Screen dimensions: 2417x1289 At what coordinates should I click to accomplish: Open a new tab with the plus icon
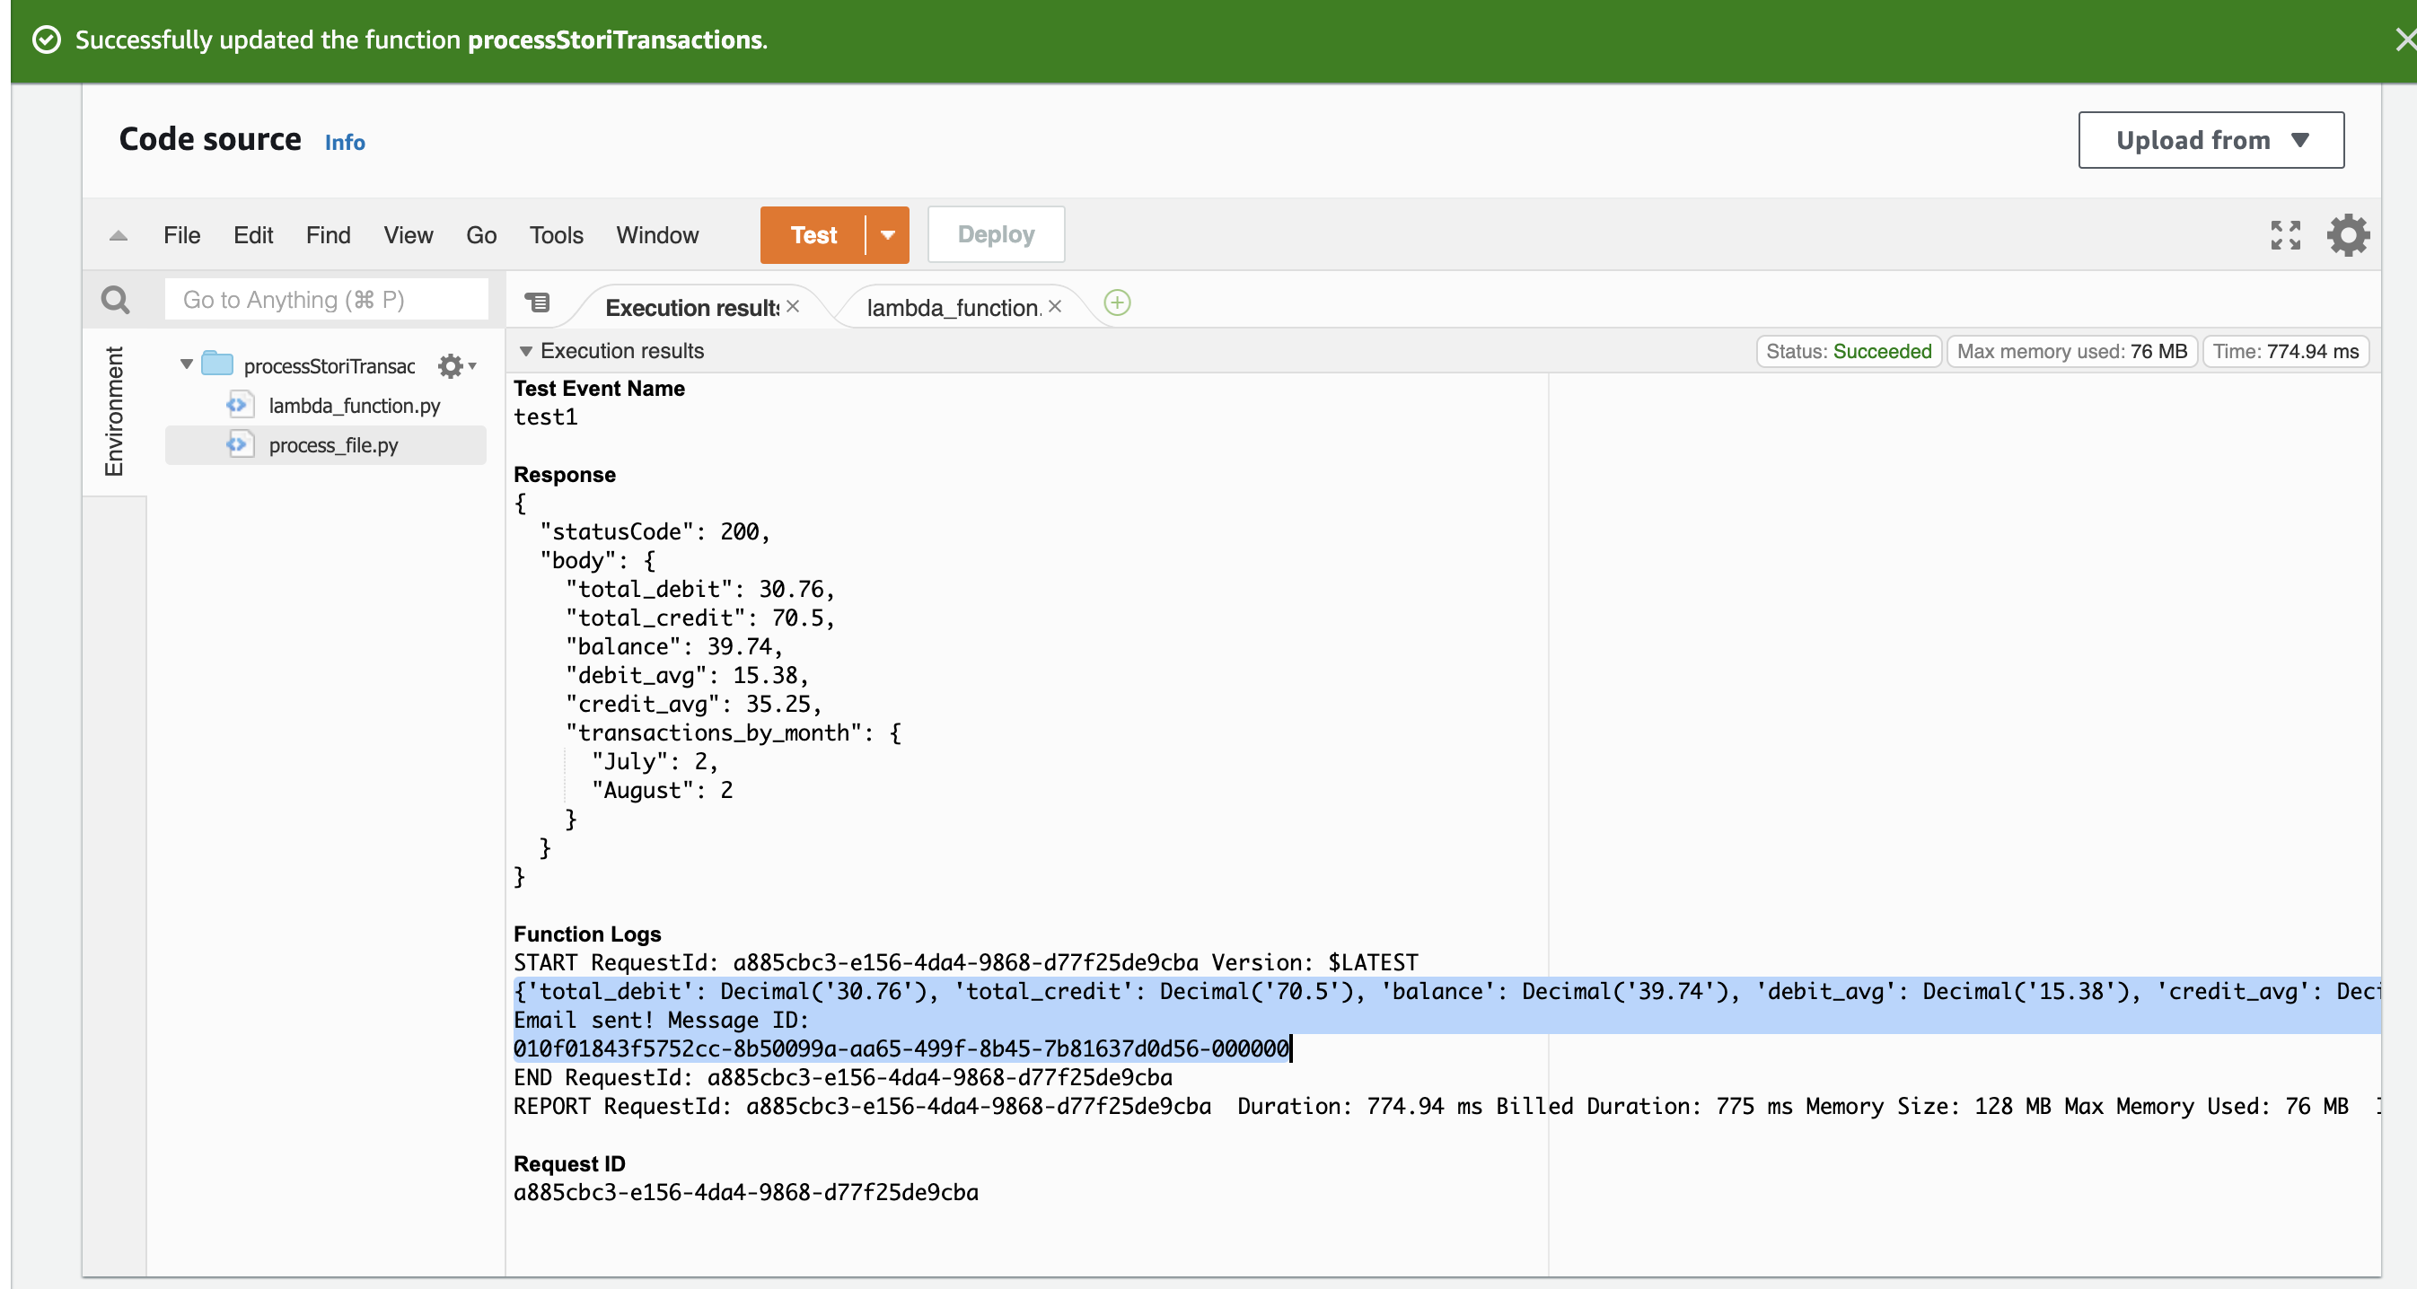click(x=1116, y=304)
